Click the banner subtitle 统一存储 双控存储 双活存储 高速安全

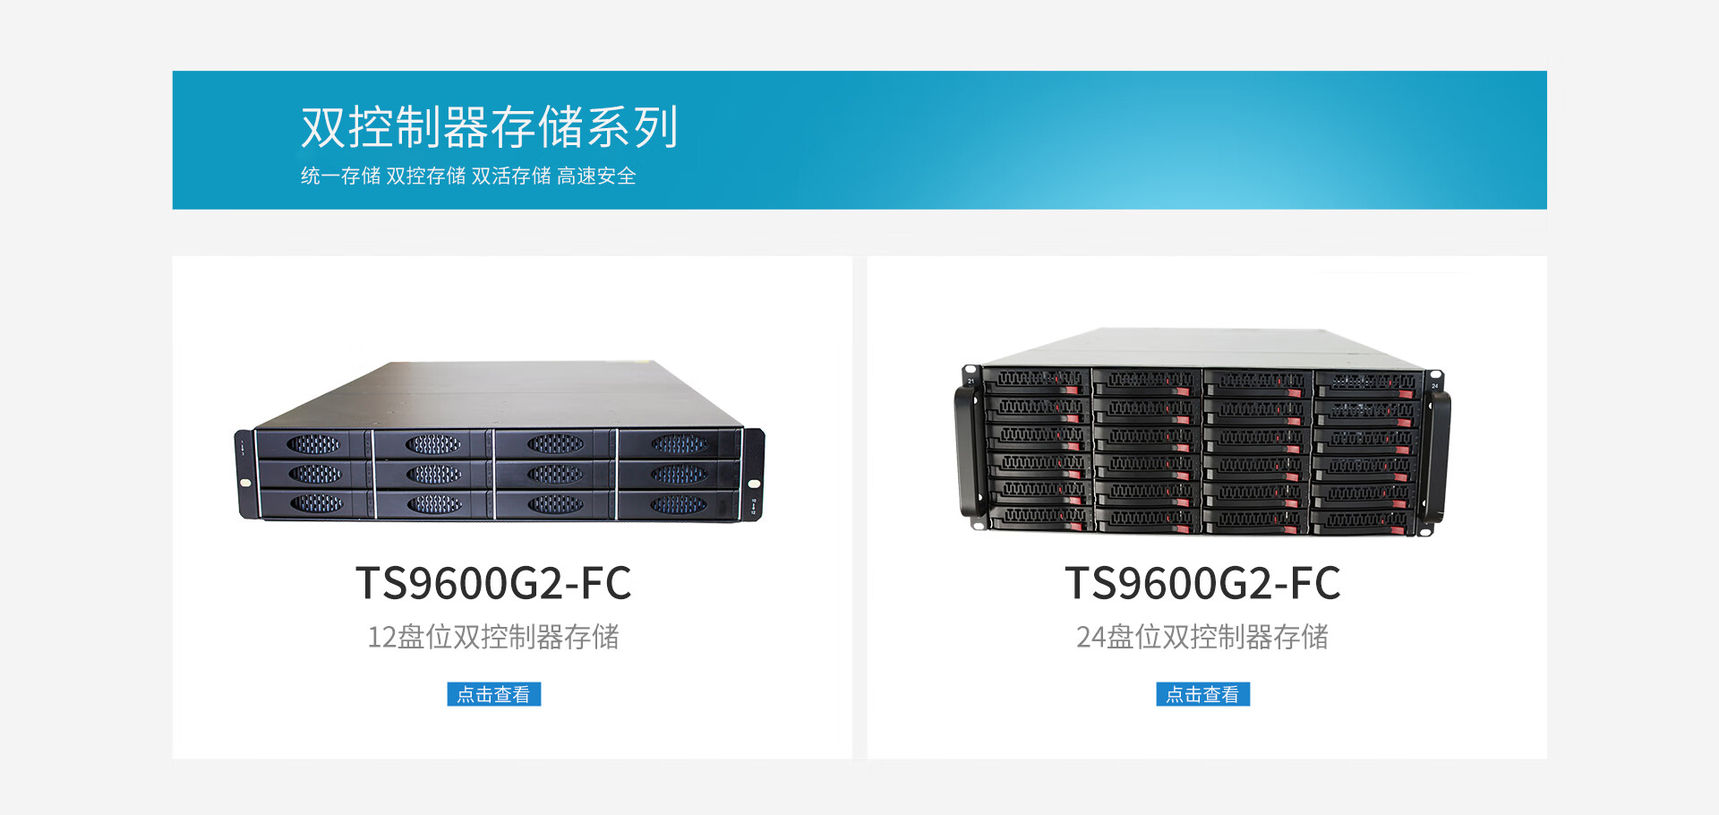coord(468,176)
